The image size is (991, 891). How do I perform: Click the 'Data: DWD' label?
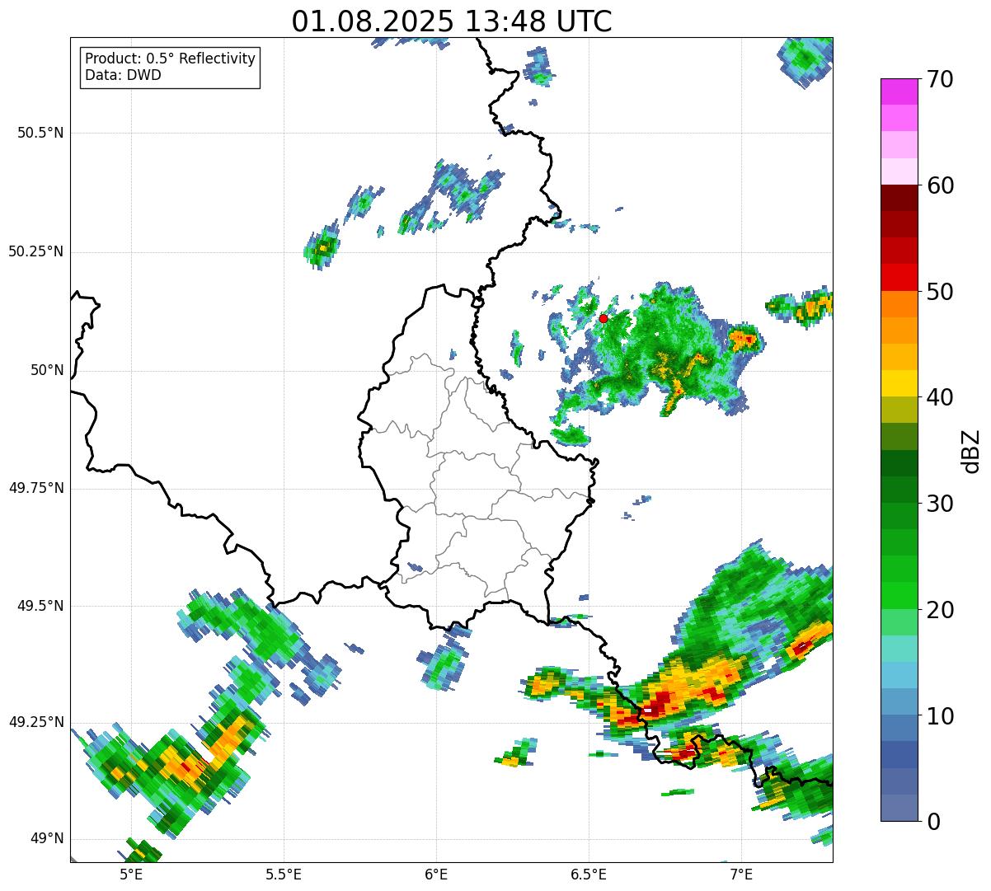123,75
